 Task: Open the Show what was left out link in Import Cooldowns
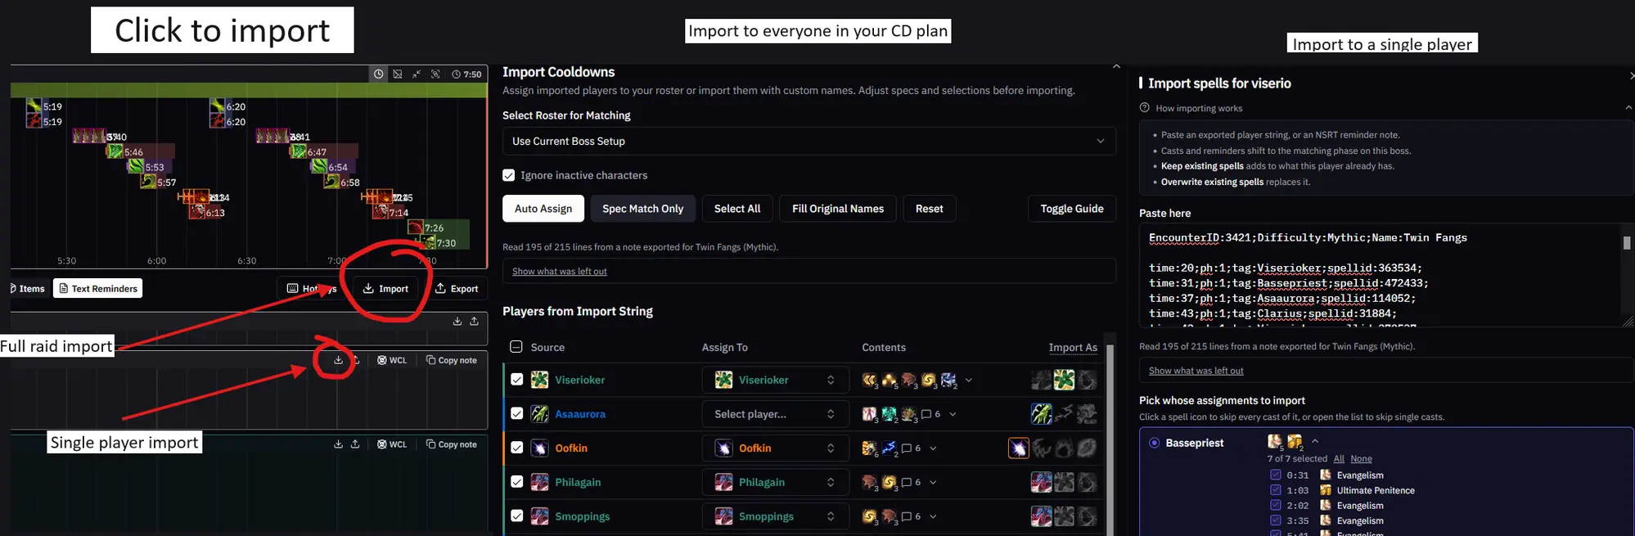[560, 271]
